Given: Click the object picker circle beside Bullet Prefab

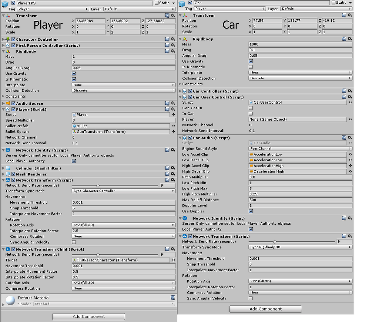Looking at the screenshot, I should point(172,126).
